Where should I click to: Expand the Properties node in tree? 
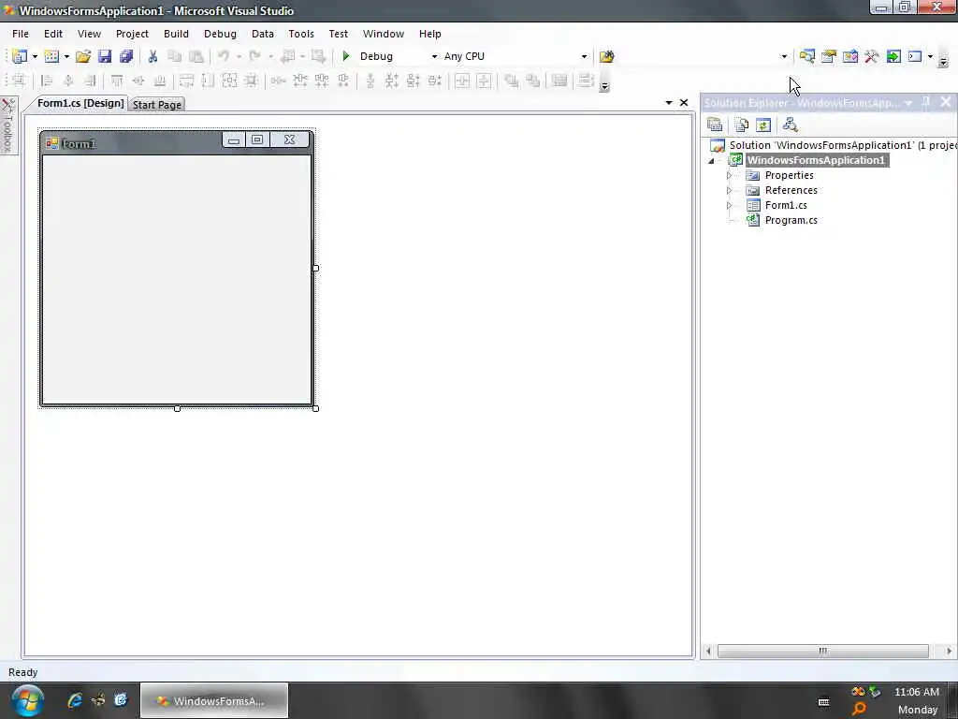click(x=729, y=175)
